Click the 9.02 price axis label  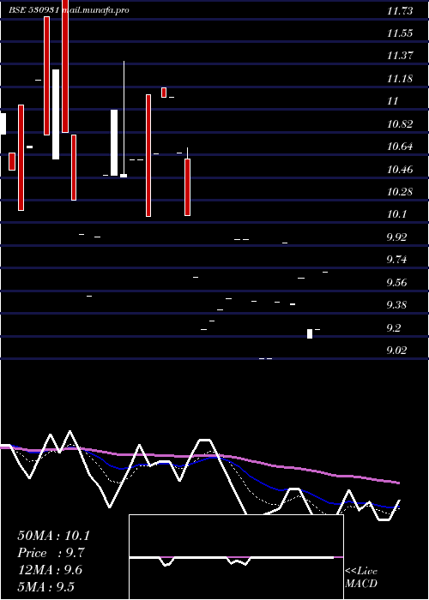point(396,350)
